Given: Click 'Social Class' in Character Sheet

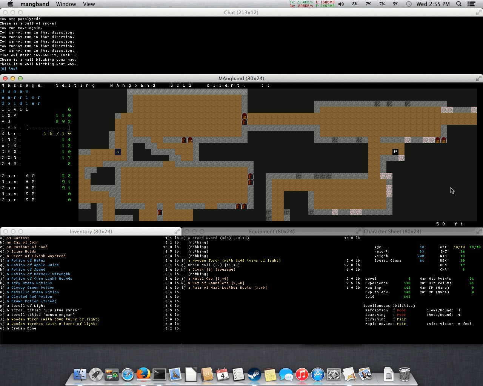Looking at the screenshot, I should (x=388, y=260).
